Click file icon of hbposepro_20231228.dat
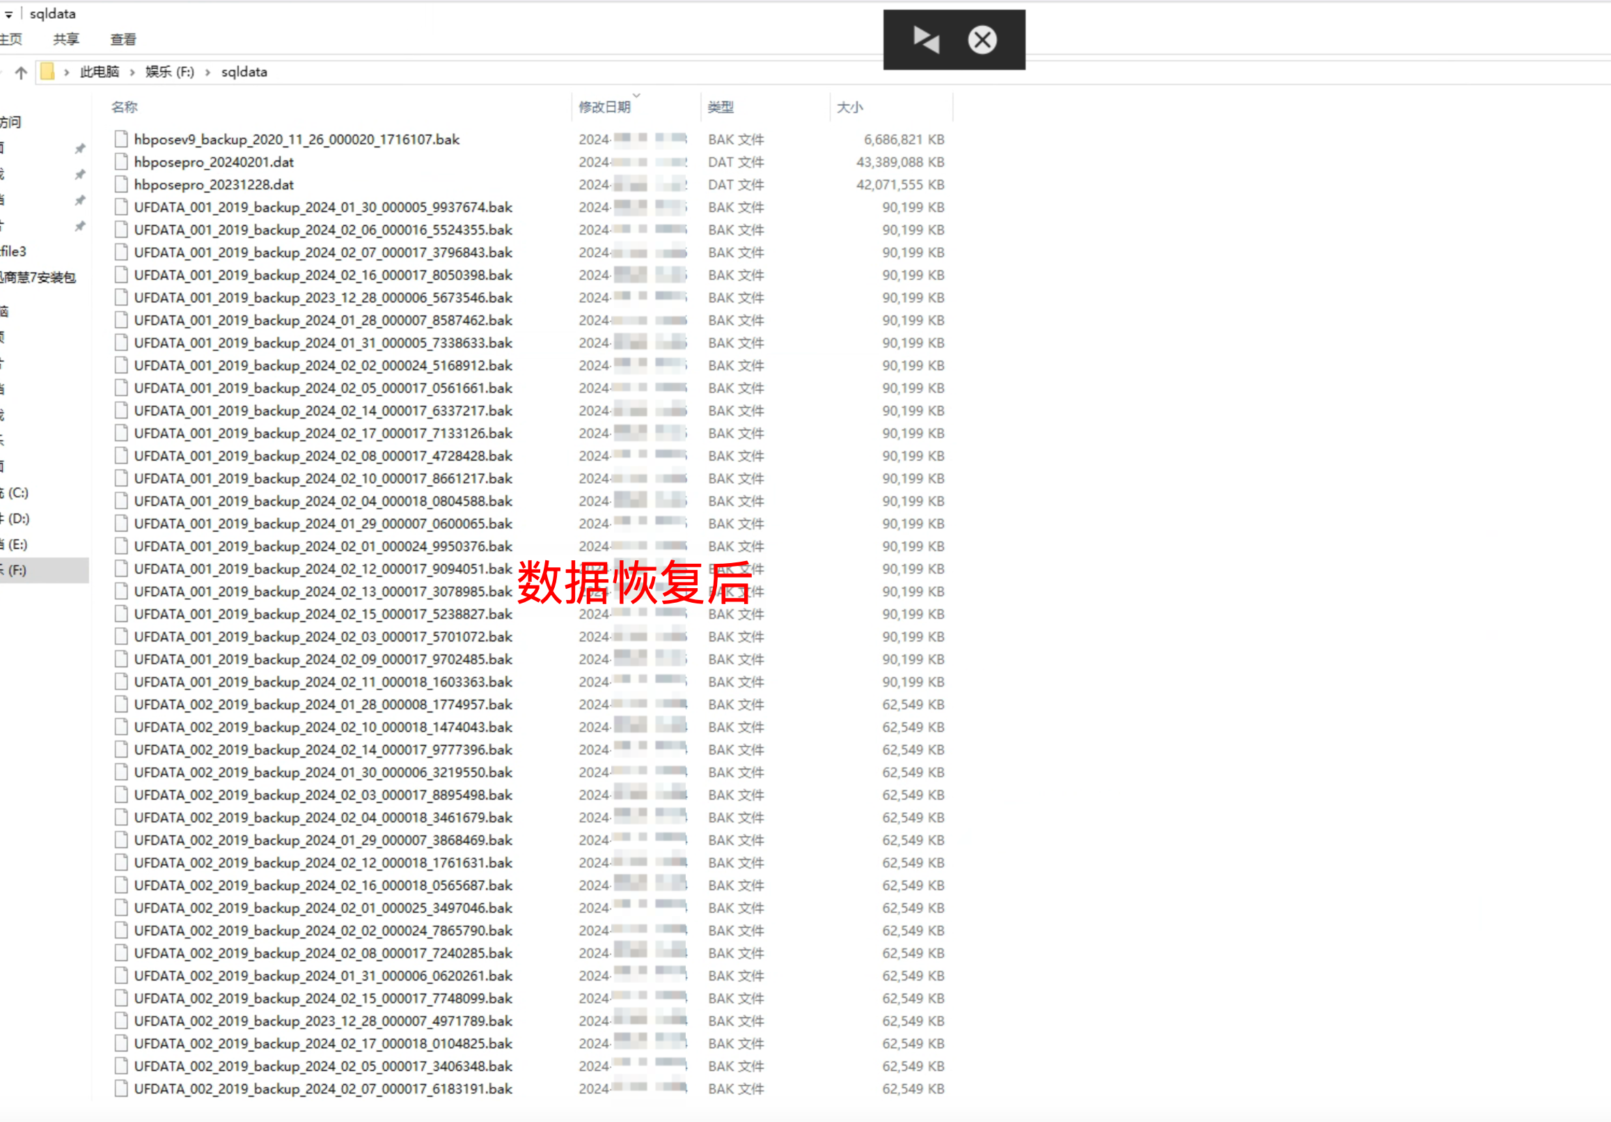The image size is (1611, 1122). (x=121, y=184)
